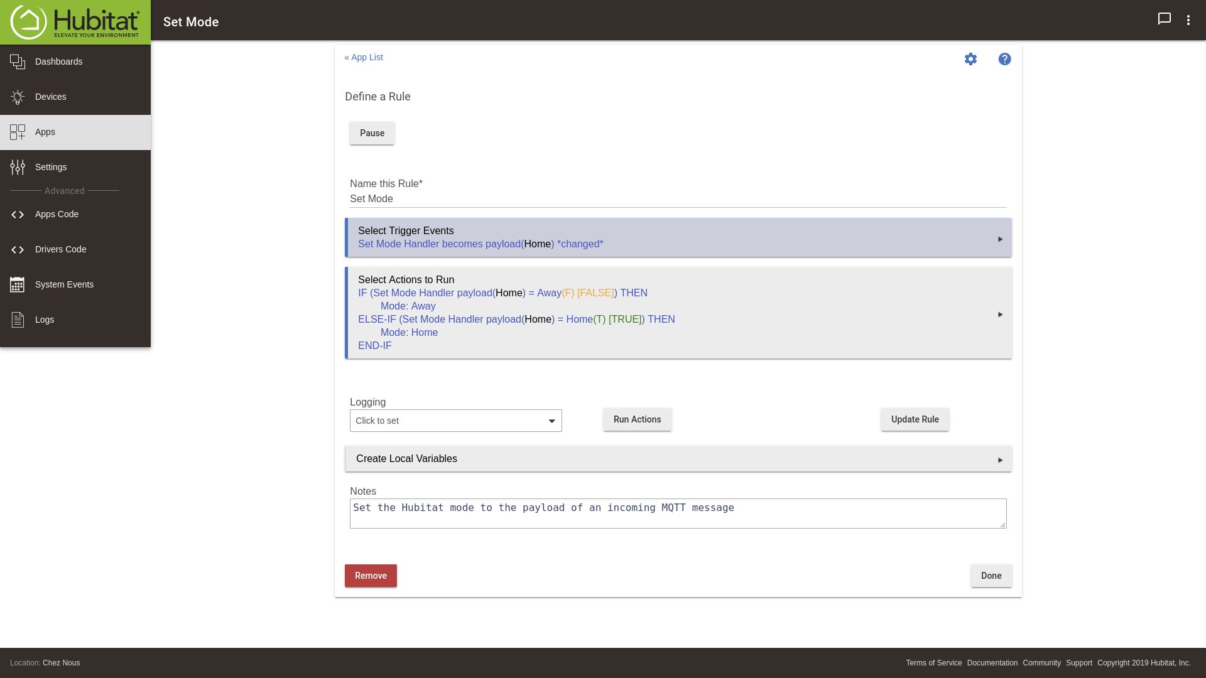Click into the Notes text area
Viewport: 1206px width, 678px height.
point(678,514)
